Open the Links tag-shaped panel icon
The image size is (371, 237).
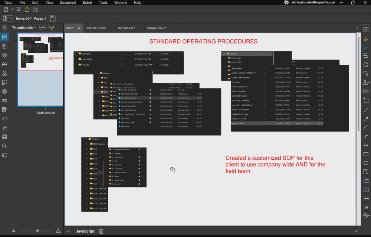click(4, 119)
